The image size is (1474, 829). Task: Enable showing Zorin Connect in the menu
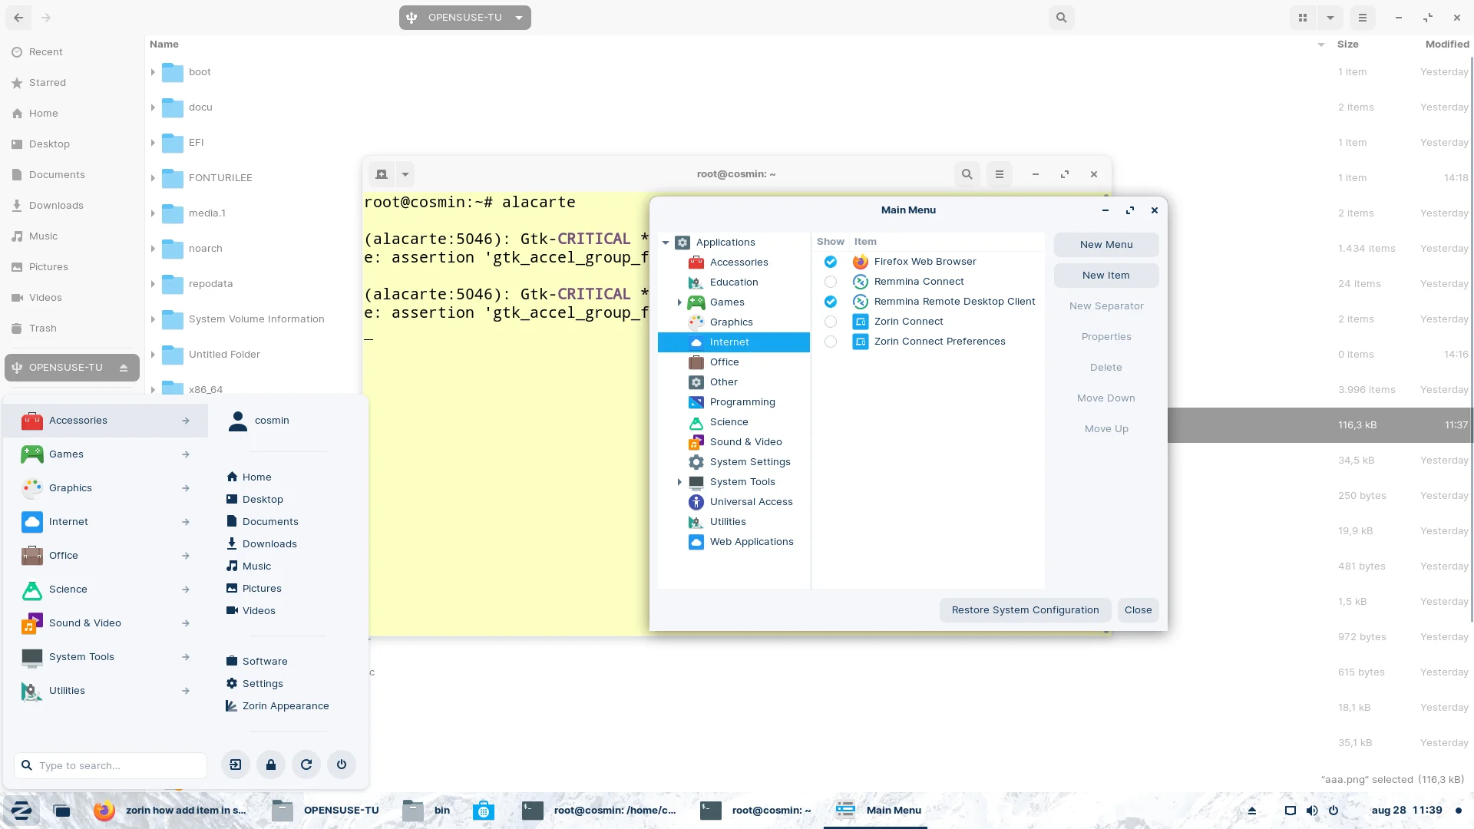pos(831,322)
